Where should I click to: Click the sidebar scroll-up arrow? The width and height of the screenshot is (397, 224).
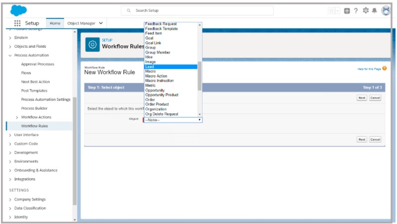tap(75, 32)
